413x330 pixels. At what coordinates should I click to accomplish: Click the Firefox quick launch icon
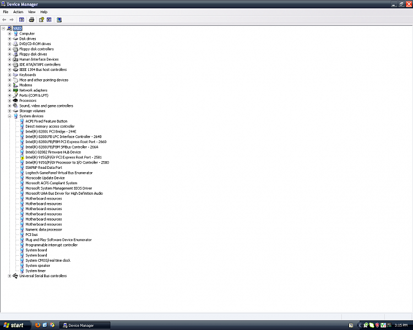[37, 325]
